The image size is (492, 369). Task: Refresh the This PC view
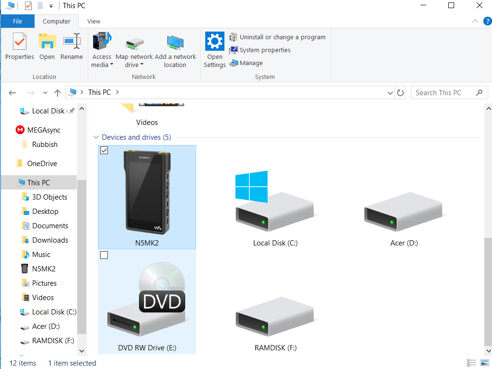click(x=400, y=93)
